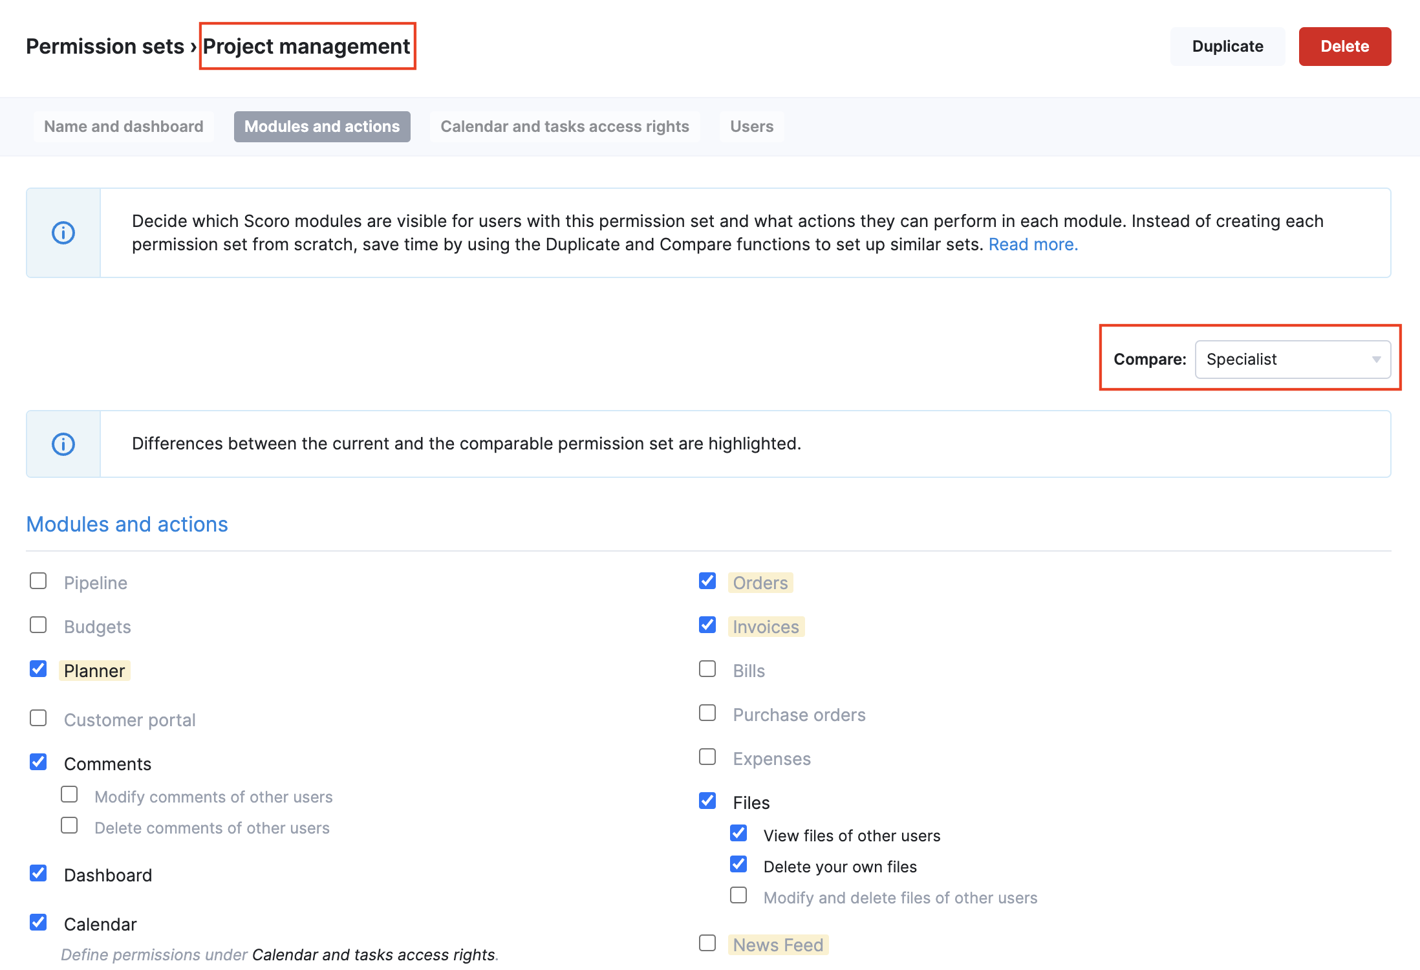Click the info icon beside the differences notice
1420x970 pixels.
[x=63, y=444]
